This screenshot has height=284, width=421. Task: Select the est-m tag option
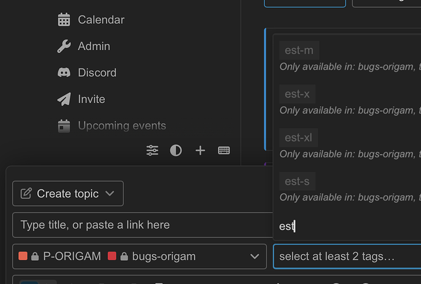(x=299, y=51)
